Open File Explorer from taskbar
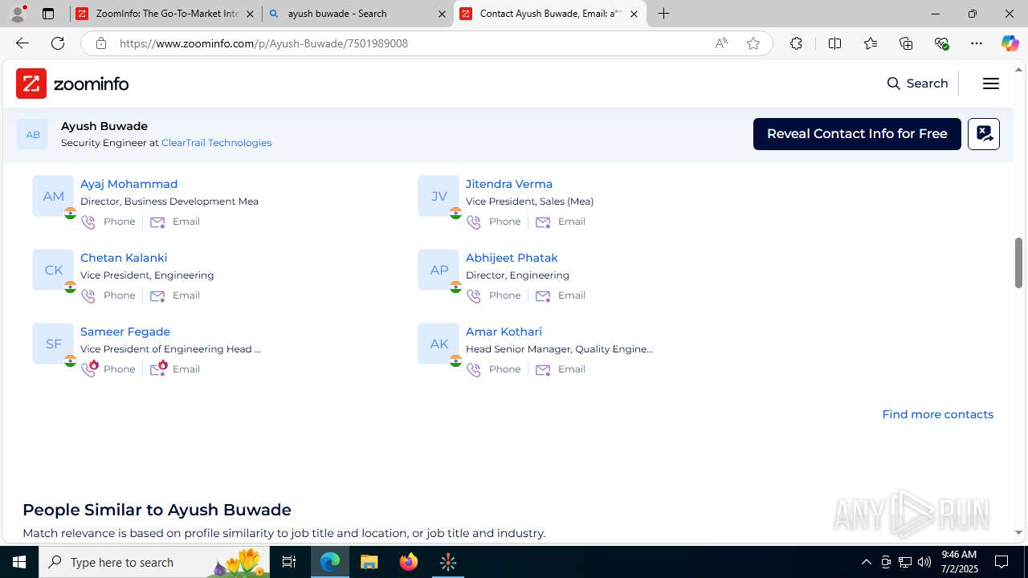 (369, 562)
